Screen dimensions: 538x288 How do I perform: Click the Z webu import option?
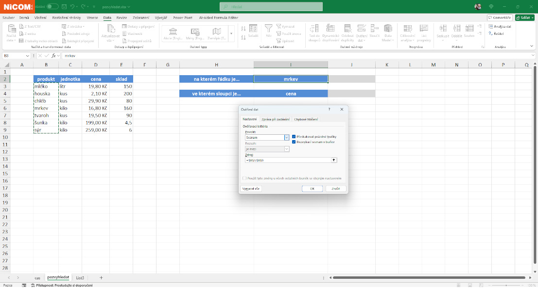27,33
